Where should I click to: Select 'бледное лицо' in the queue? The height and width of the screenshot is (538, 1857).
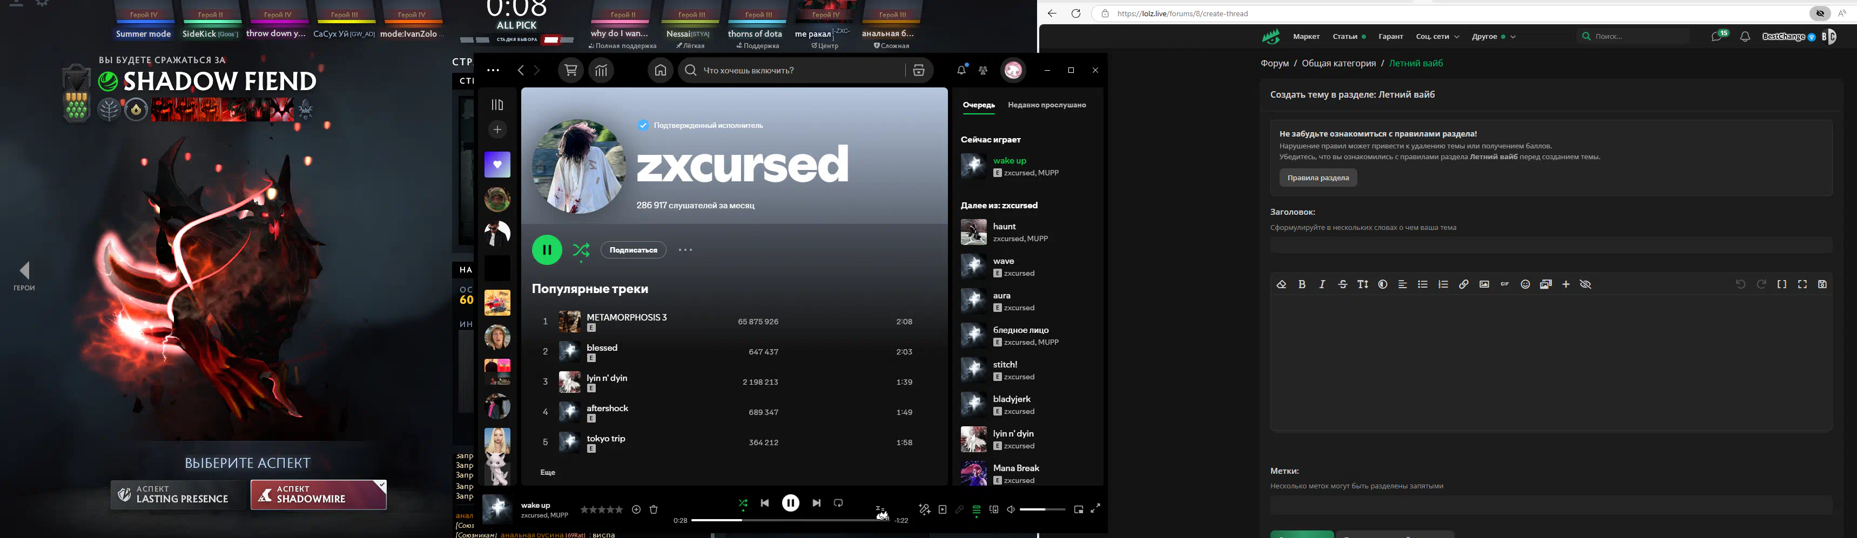tap(1028, 336)
